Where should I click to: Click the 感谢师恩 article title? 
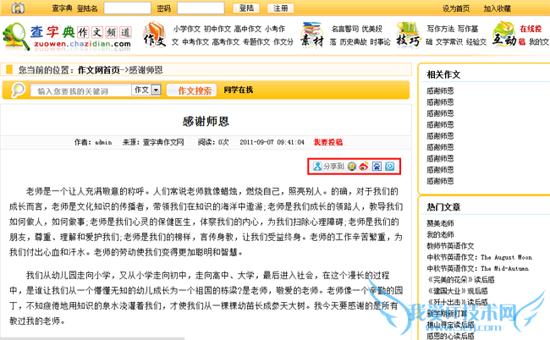(x=206, y=121)
